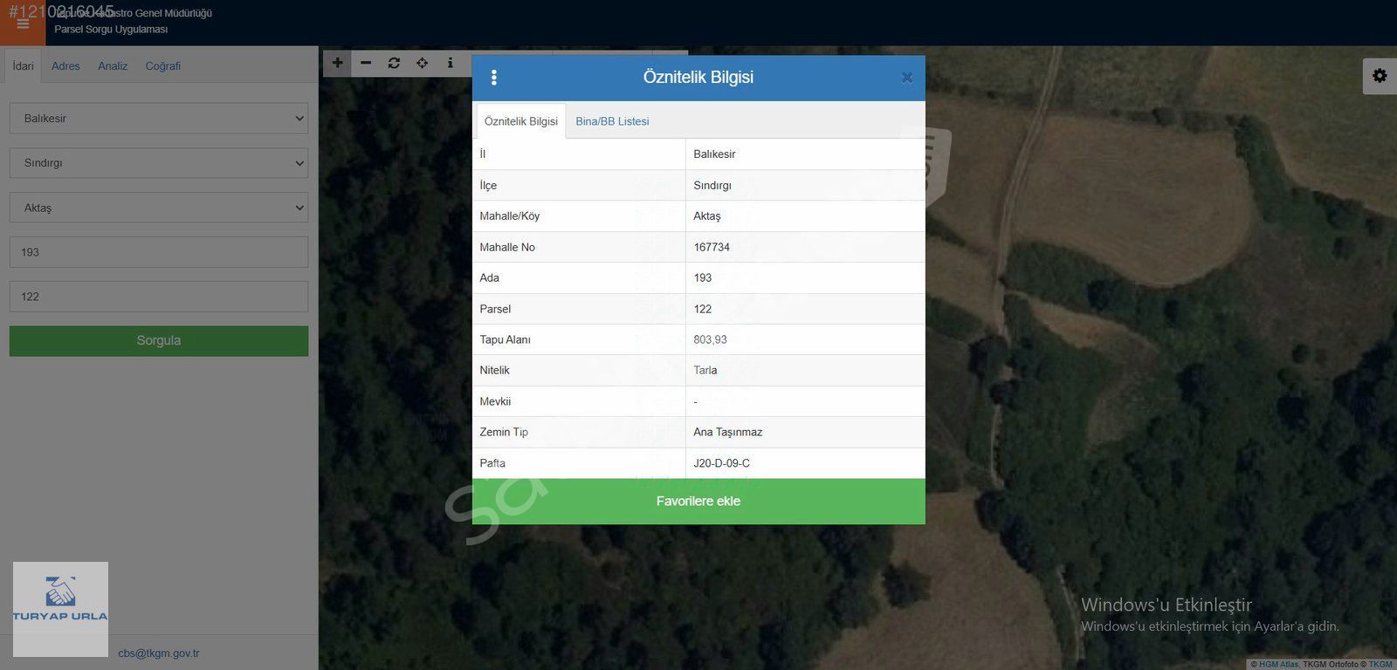Open the HGM Atlas attribution link
This screenshot has width=1397, height=670.
coord(1278,664)
